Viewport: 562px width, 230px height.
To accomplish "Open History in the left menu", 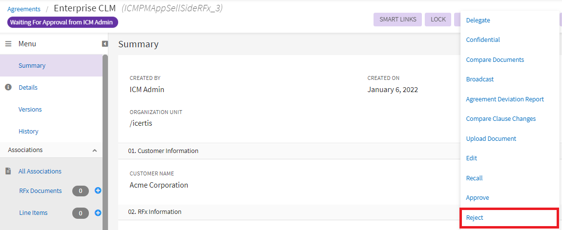I will click(28, 132).
